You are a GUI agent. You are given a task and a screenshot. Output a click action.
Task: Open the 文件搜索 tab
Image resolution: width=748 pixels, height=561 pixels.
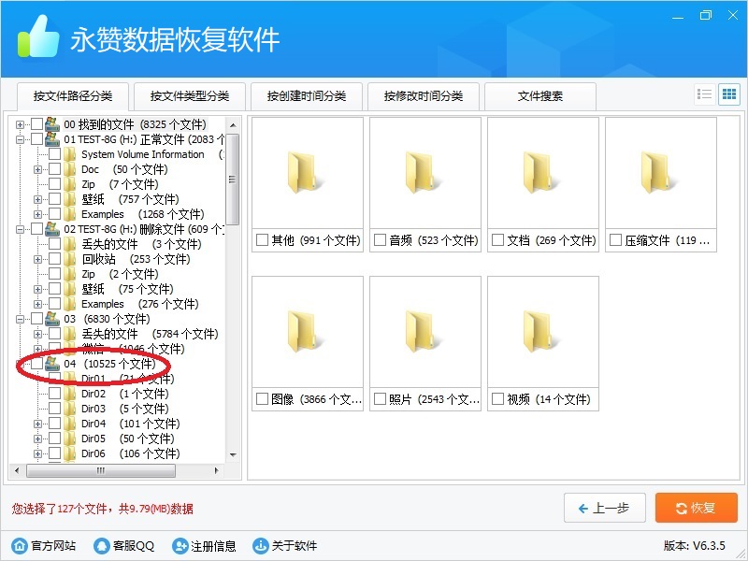(540, 96)
